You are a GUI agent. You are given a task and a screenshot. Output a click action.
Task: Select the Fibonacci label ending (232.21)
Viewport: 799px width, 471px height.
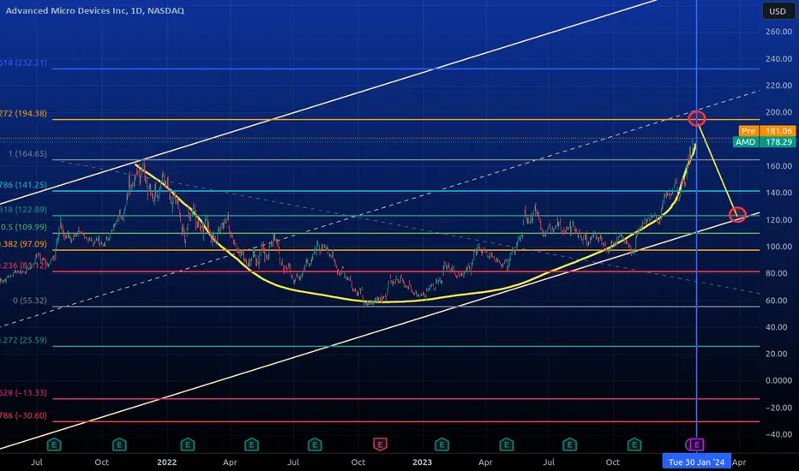pyautogui.click(x=23, y=63)
